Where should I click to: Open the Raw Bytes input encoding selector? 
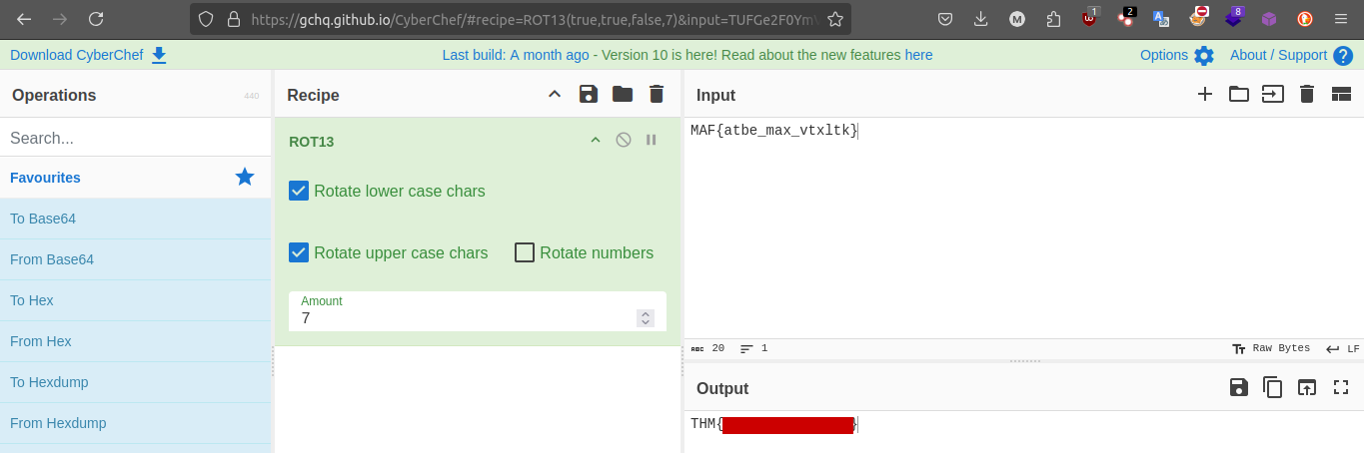pyautogui.click(x=1271, y=348)
